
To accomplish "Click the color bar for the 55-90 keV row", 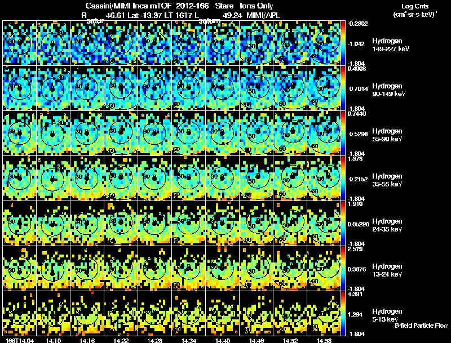I will coord(343,133).
